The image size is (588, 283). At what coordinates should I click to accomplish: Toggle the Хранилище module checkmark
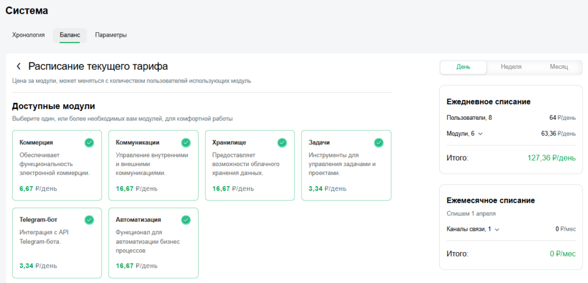coord(282,143)
